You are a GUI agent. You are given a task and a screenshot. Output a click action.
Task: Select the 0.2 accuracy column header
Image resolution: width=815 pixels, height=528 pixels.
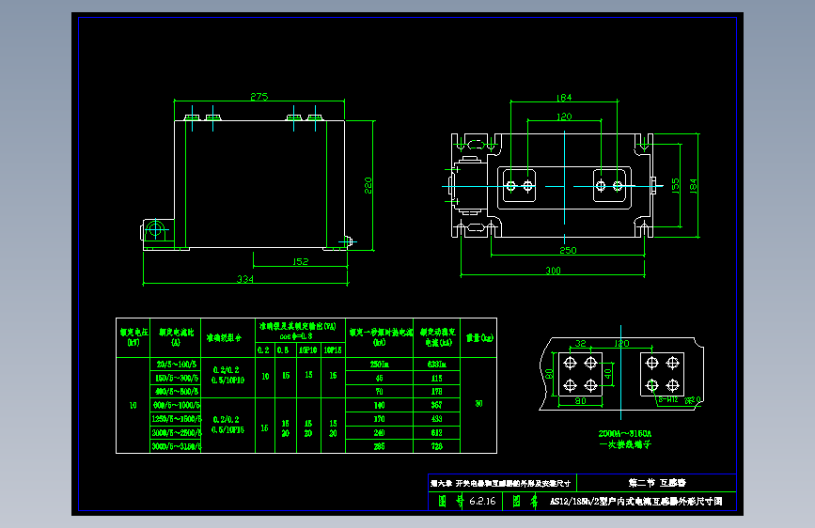(x=263, y=350)
